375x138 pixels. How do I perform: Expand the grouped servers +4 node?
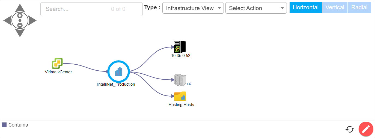pyautogui.click(x=180, y=79)
